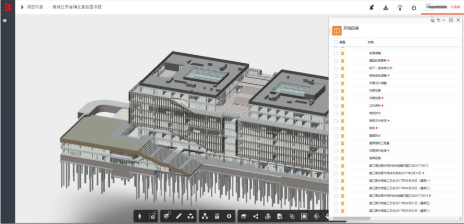The width and height of the screenshot is (464, 224).
Task: Click the lightbulb tips icon
Action: pyautogui.click(x=400, y=8)
